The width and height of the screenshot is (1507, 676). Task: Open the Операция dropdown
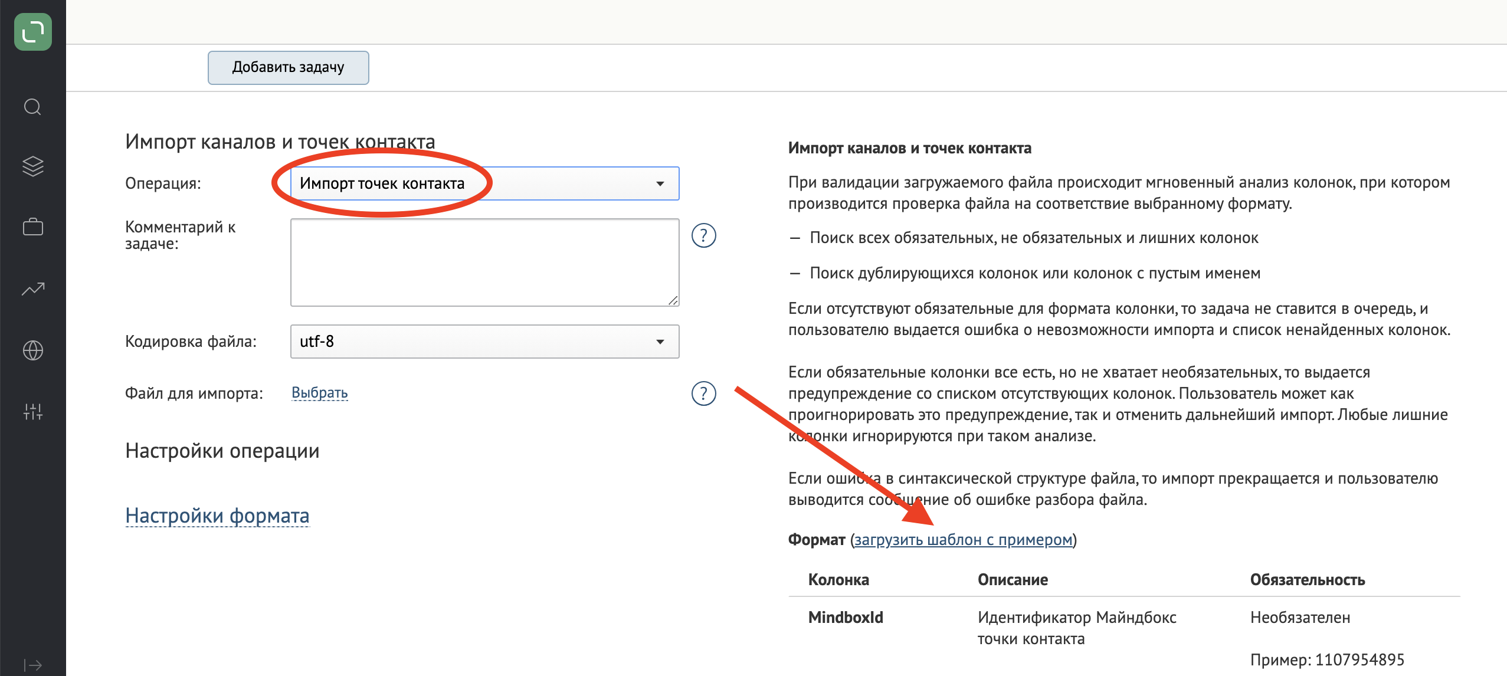pos(484,183)
